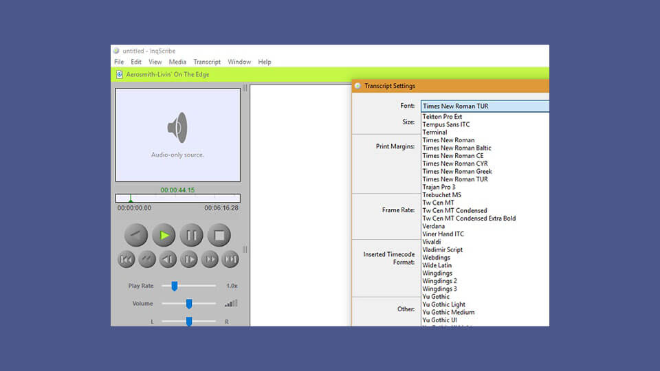660x371 pixels.
Task: Step one frame forward
Action: tap(188, 260)
